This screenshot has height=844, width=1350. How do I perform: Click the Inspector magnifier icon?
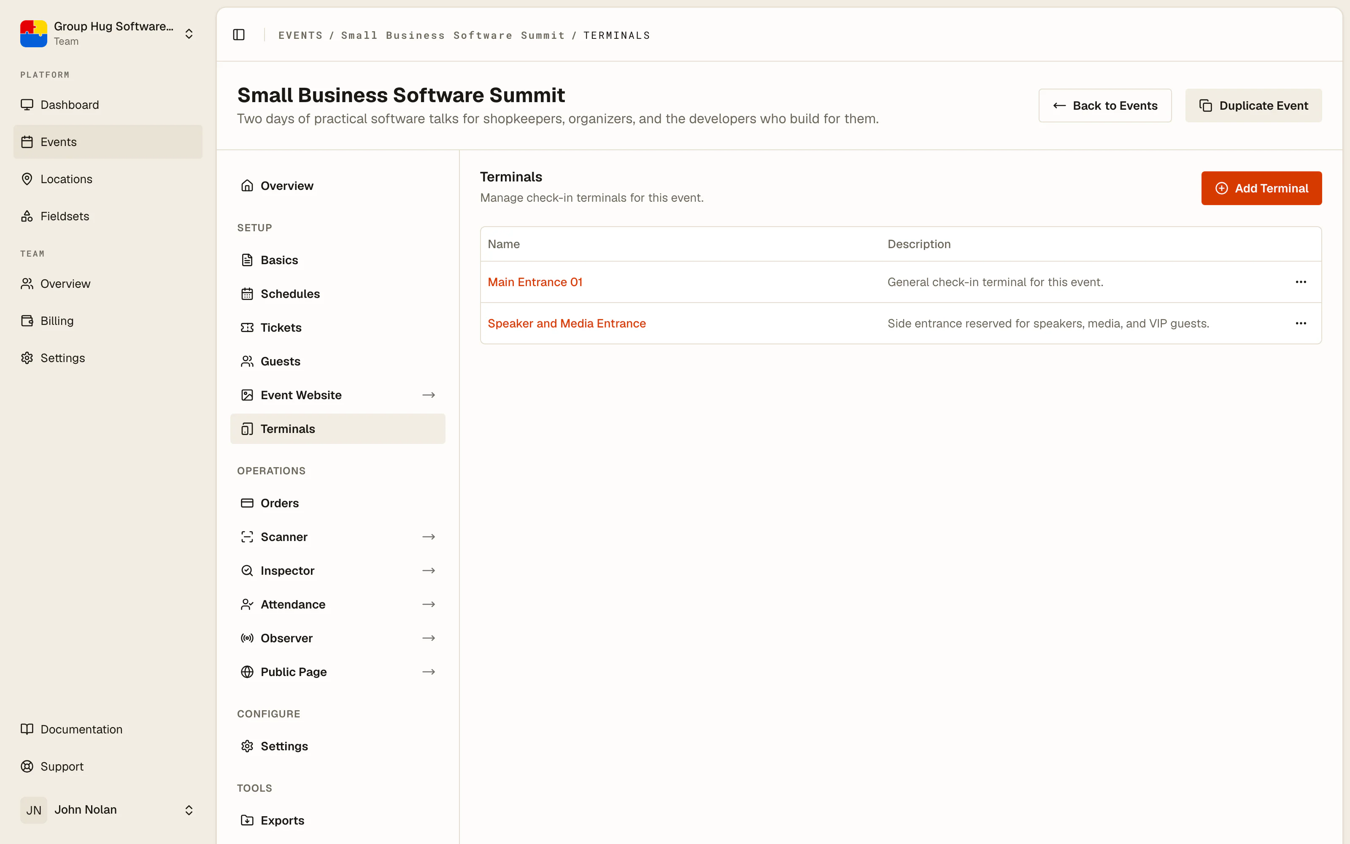(x=247, y=571)
